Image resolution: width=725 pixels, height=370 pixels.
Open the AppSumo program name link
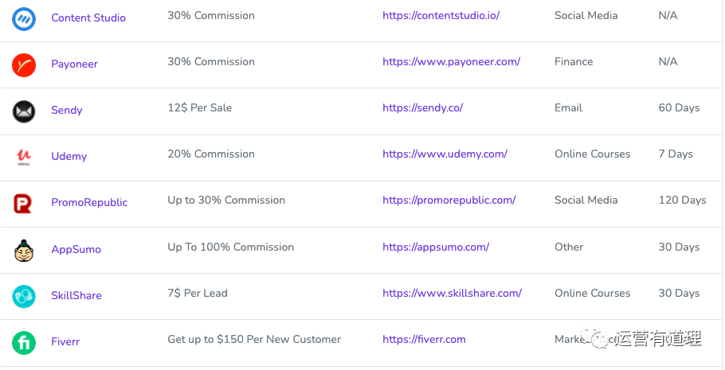[76, 249]
